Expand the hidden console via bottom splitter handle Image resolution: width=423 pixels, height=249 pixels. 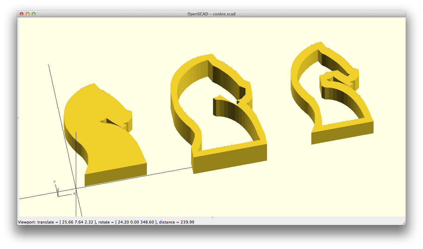pyautogui.click(x=212, y=217)
